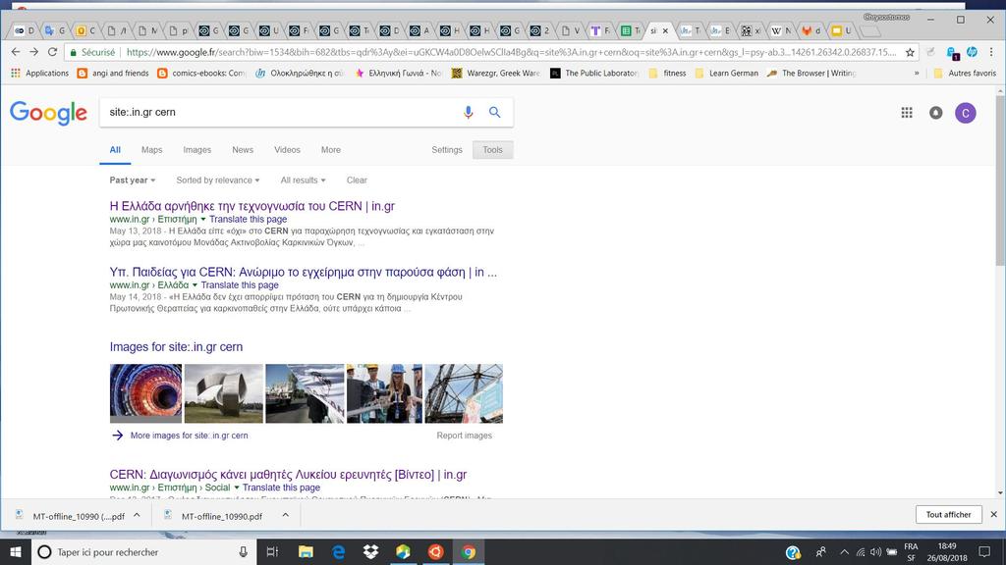Switch to the Maps search tab

point(151,150)
